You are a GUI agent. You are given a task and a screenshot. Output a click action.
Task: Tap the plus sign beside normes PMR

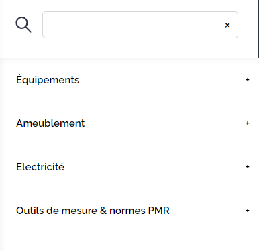click(x=248, y=211)
